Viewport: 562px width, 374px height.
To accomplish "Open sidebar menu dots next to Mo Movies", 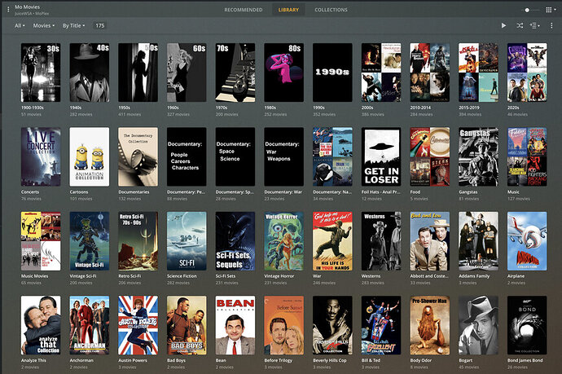I will coord(8,10).
